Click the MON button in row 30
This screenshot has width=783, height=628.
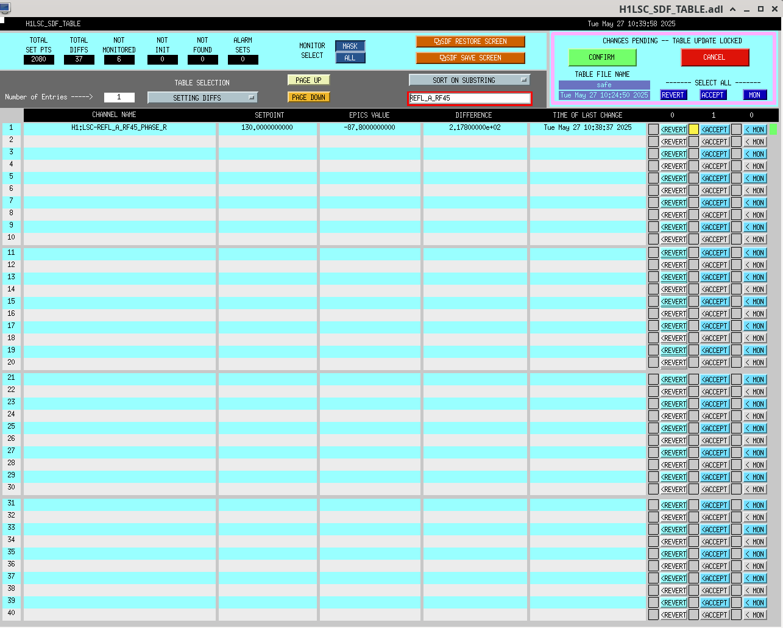click(x=755, y=489)
